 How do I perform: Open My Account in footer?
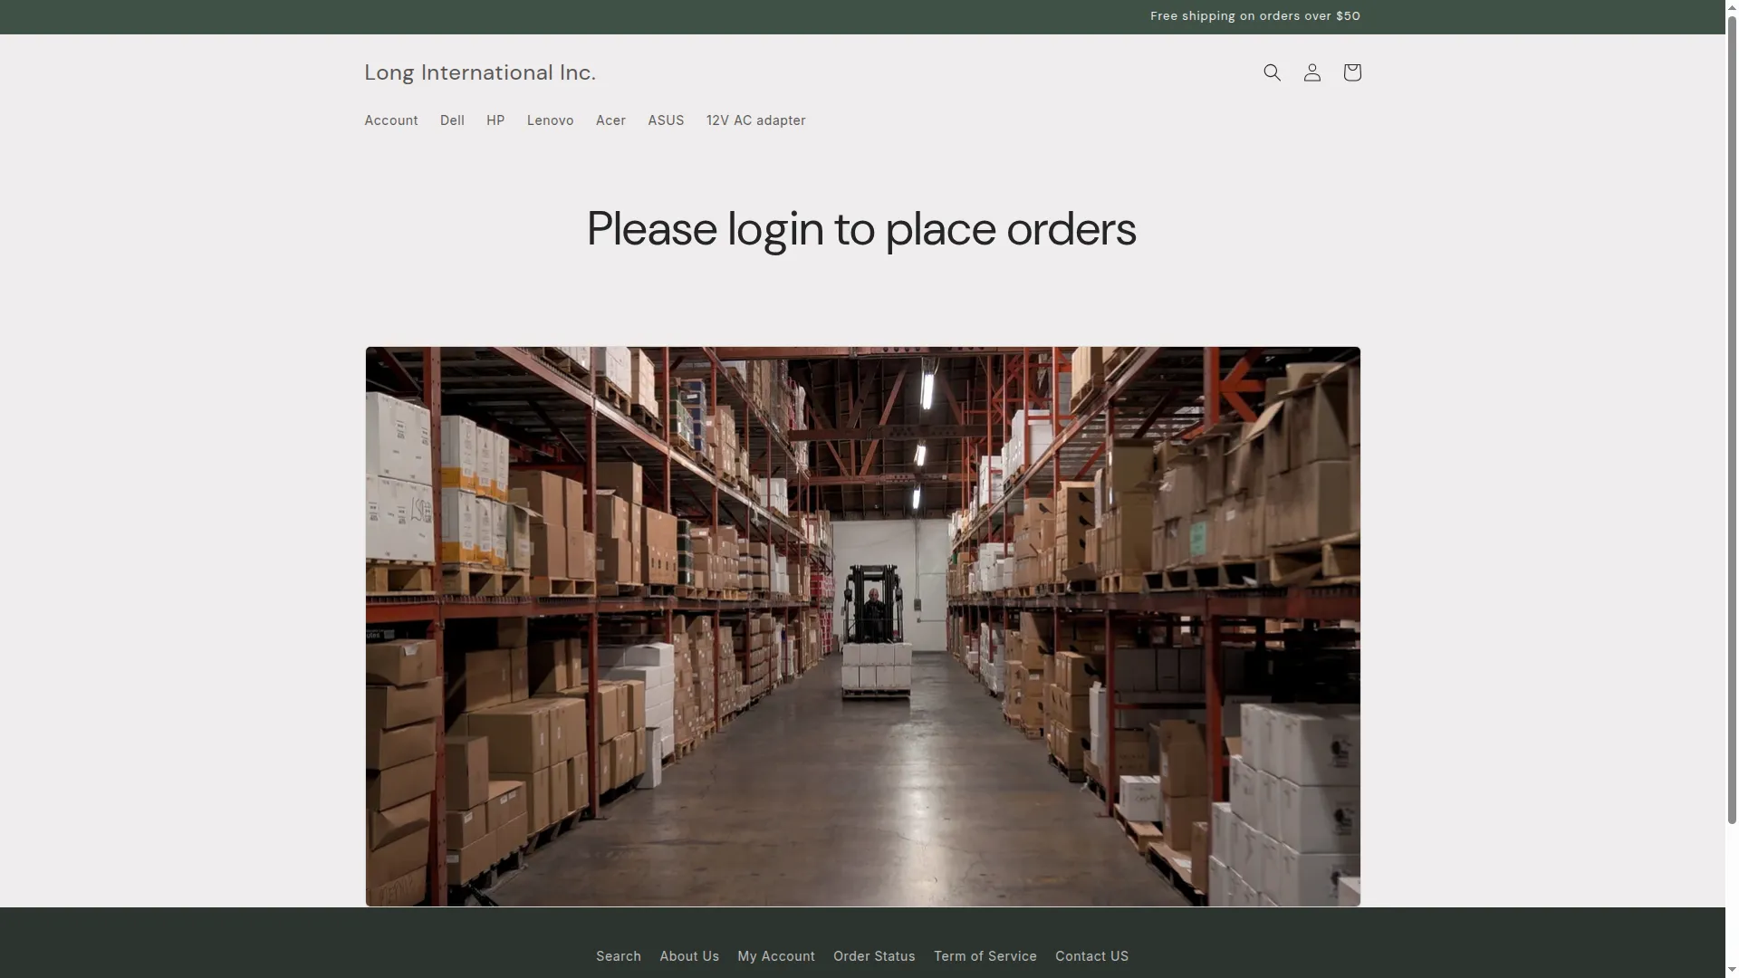(x=776, y=956)
